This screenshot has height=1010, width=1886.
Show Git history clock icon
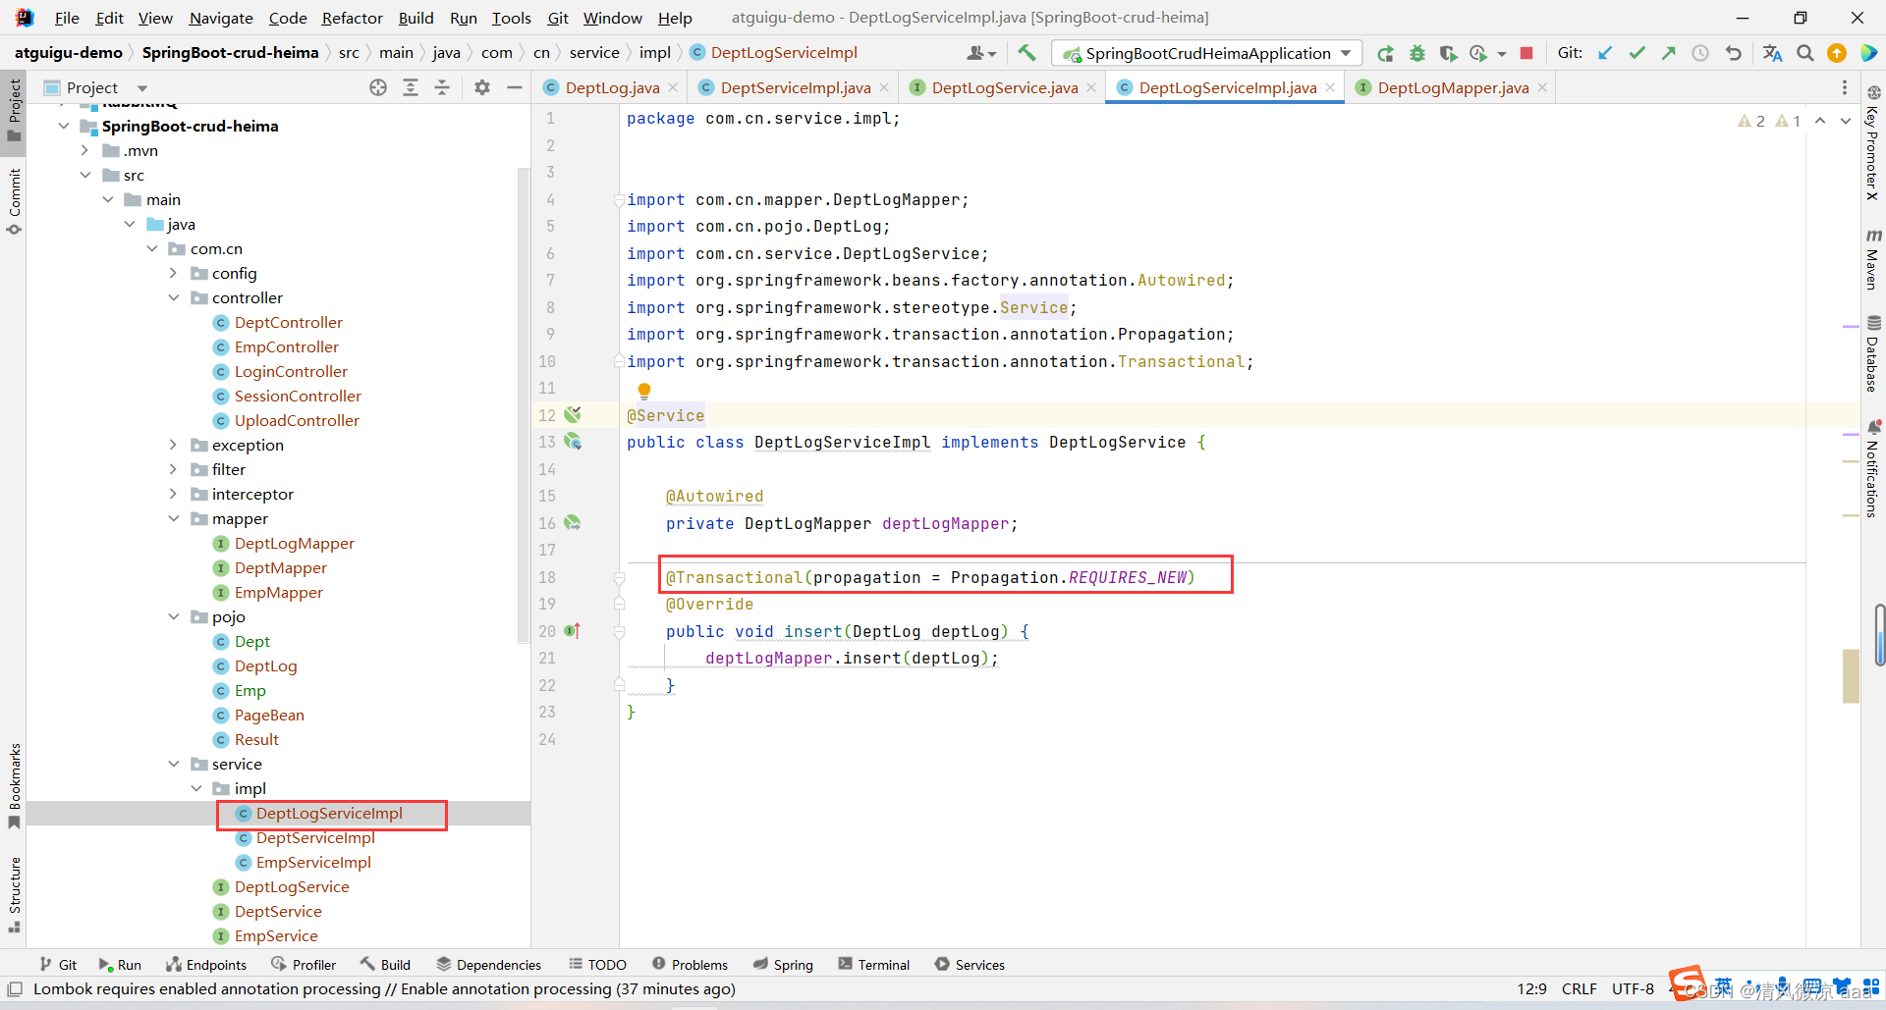(1700, 53)
